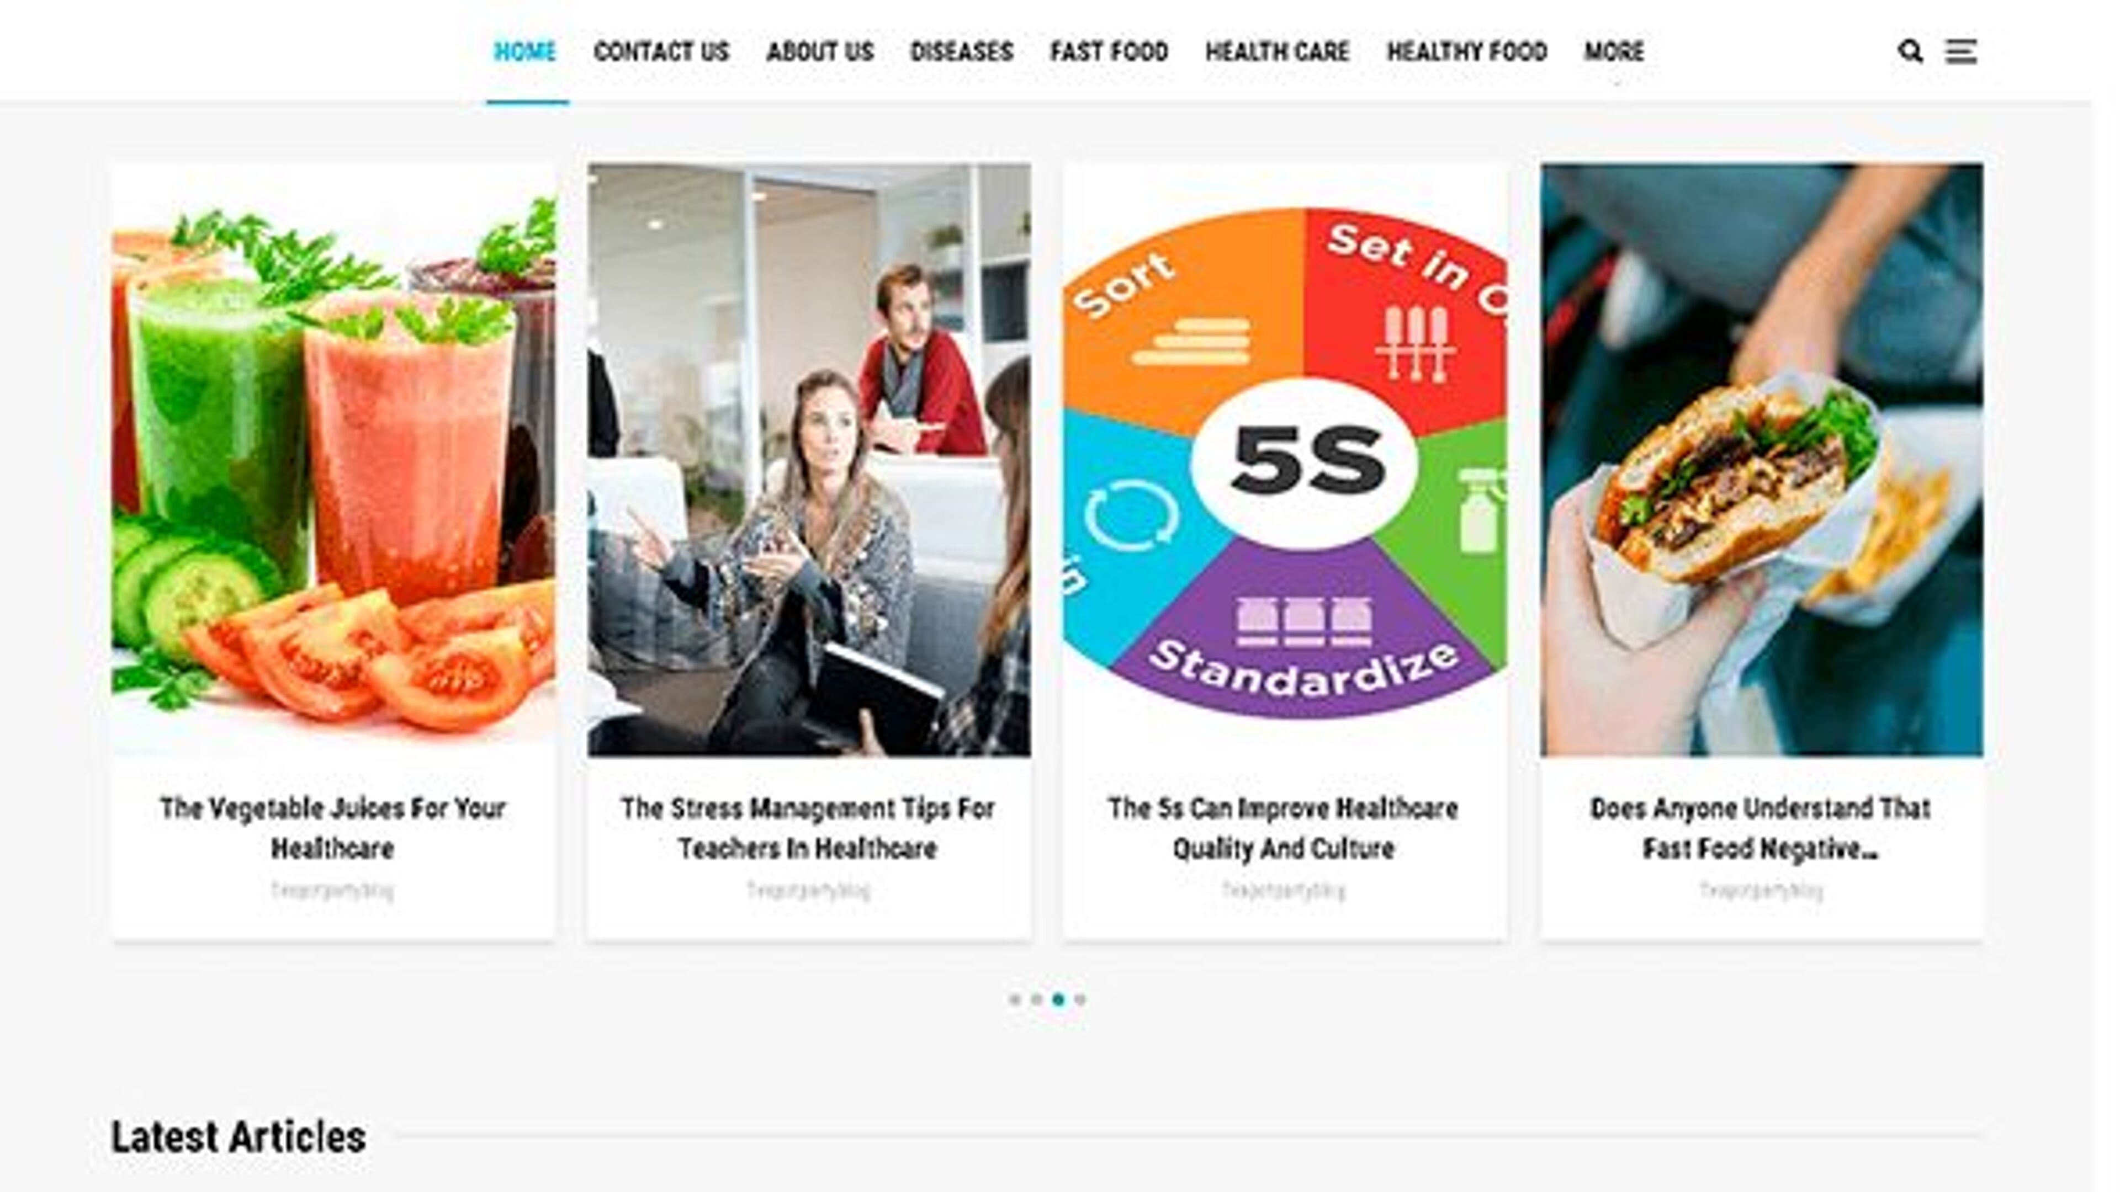Select the fourth carousel pagination dot

coord(1080,999)
